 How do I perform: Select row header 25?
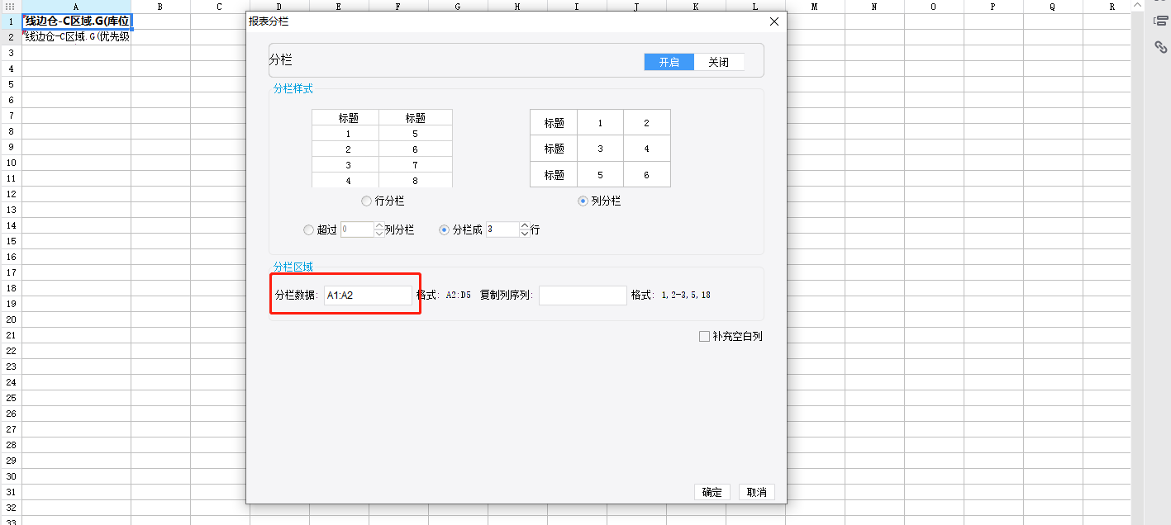(x=11, y=398)
